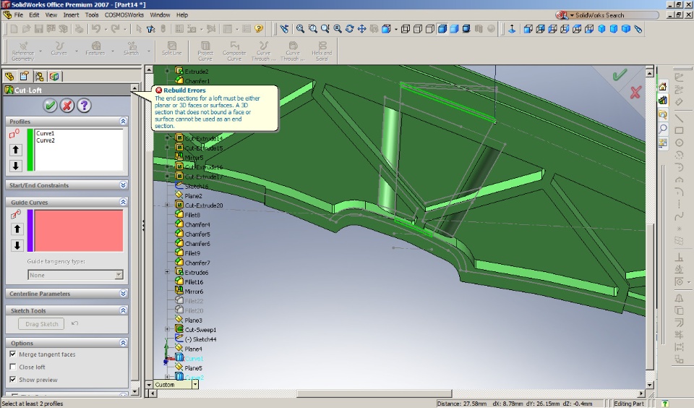
Task: Expand Extrude6 tree node
Action: pos(167,272)
